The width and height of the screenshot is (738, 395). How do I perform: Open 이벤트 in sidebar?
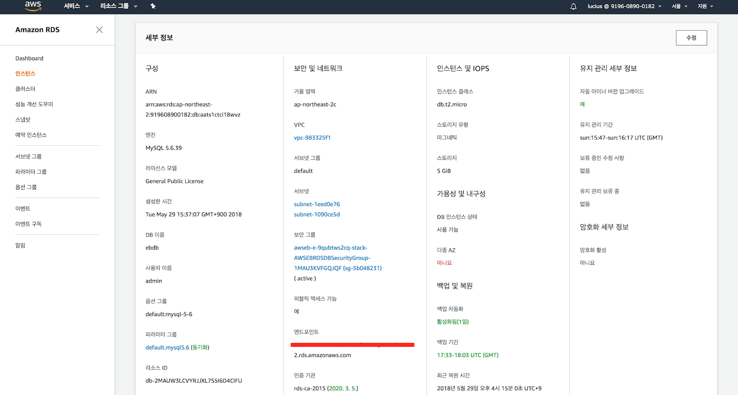pyautogui.click(x=23, y=209)
